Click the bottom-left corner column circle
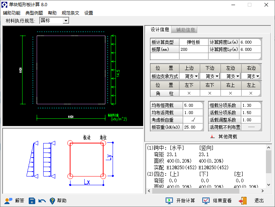This screenshot has height=207, width=275. [70, 176]
